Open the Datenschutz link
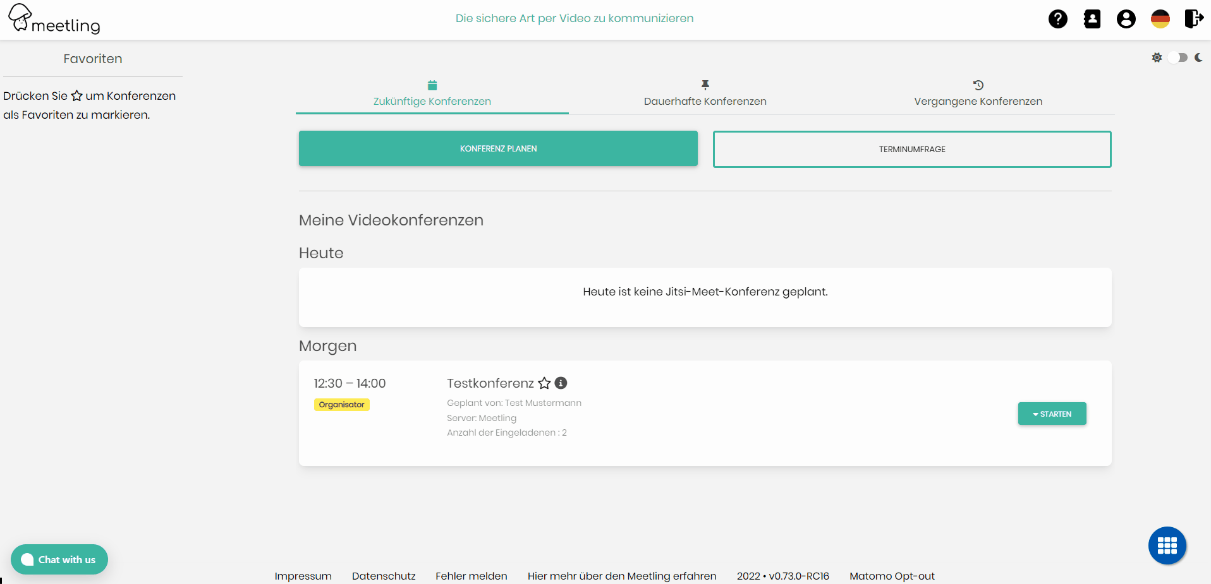The image size is (1211, 584). coord(384,576)
